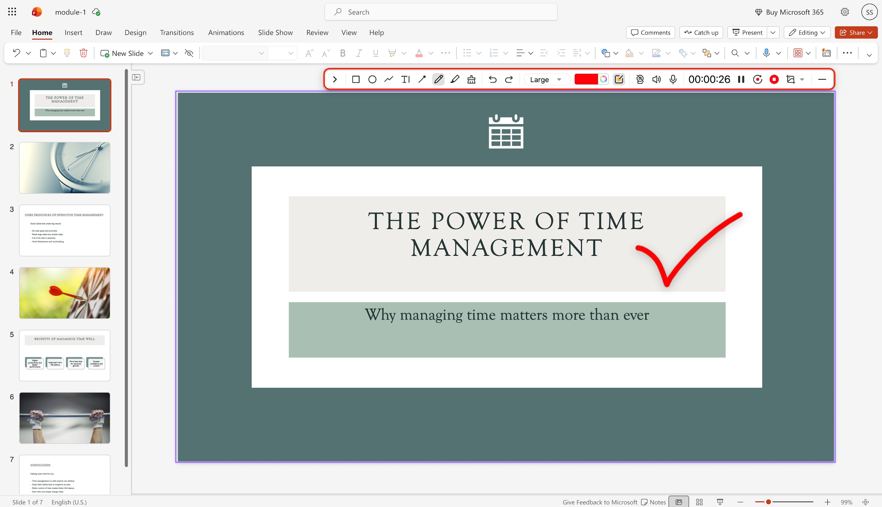Image resolution: width=882 pixels, height=507 pixels.
Task: Open the rainbow color picker swatch
Action: [604, 79]
